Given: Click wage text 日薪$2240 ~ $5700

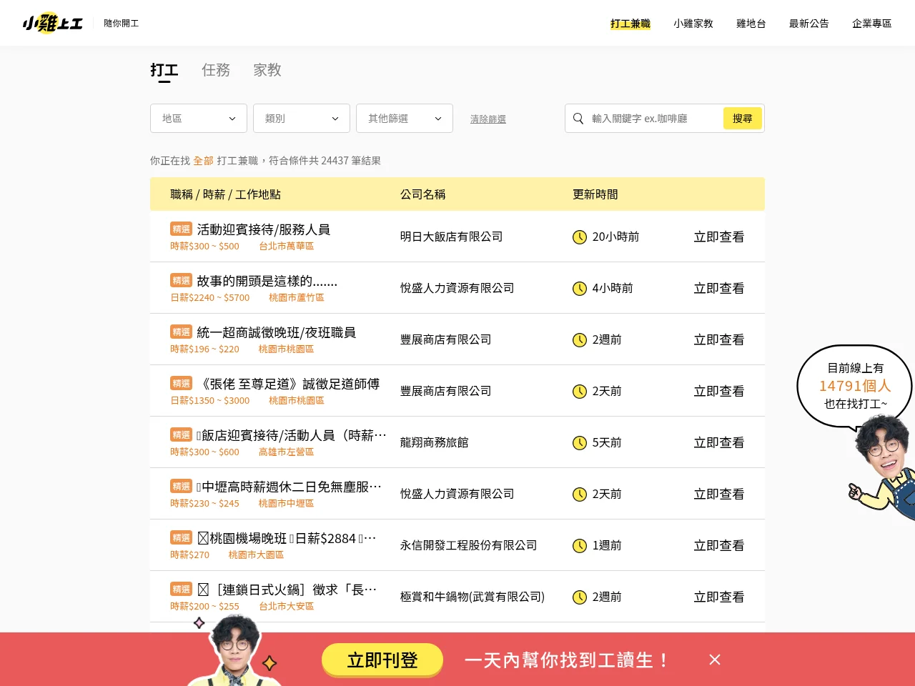Looking at the screenshot, I should click(210, 297).
